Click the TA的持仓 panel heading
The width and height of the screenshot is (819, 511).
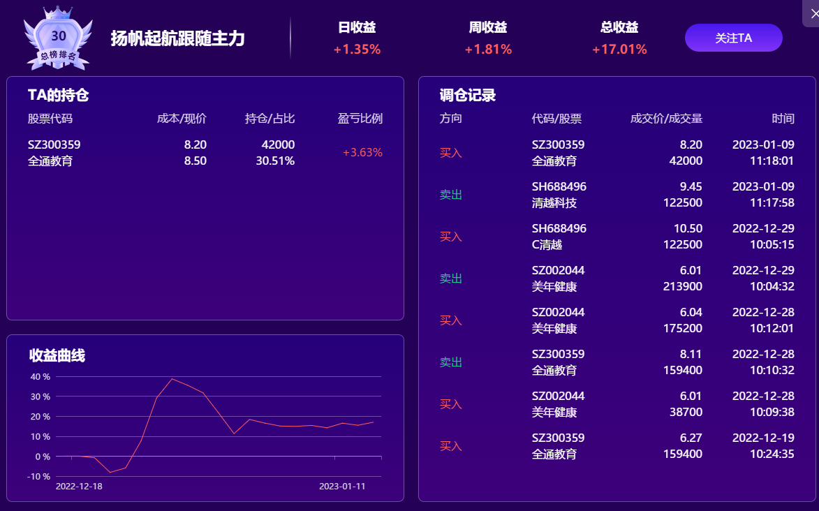pyautogui.click(x=58, y=95)
